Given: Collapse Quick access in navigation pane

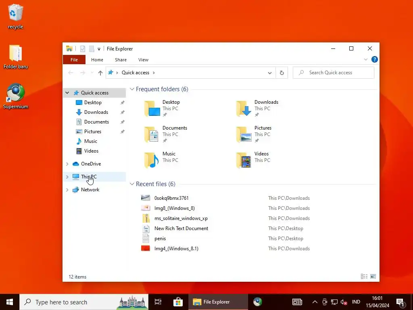Looking at the screenshot, I should pyautogui.click(x=67, y=93).
